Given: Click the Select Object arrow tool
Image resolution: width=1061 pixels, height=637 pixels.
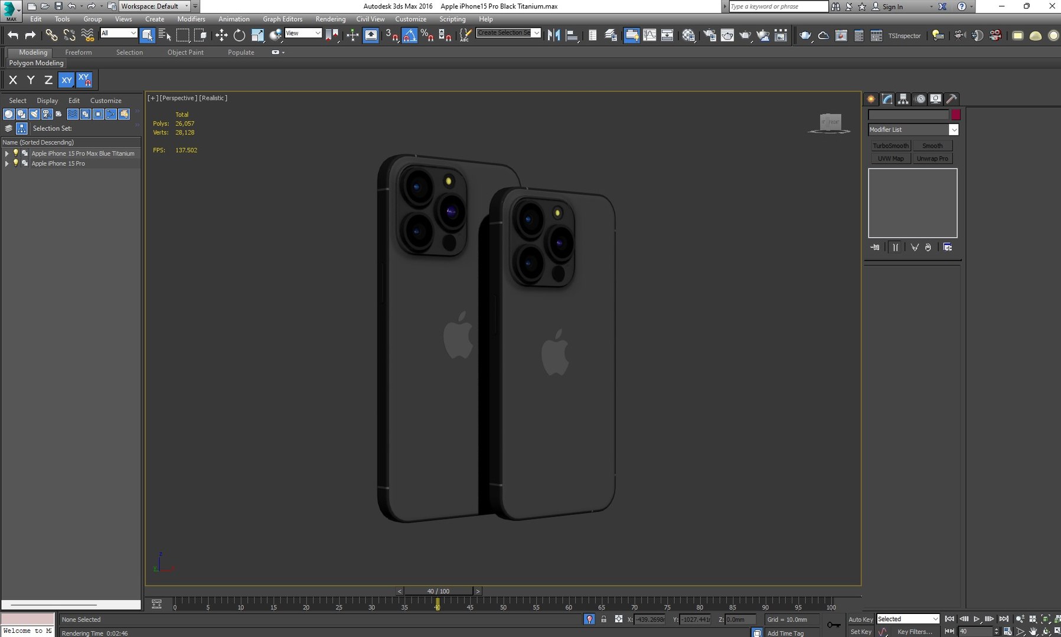Looking at the screenshot, I should (x=148, y=35).
